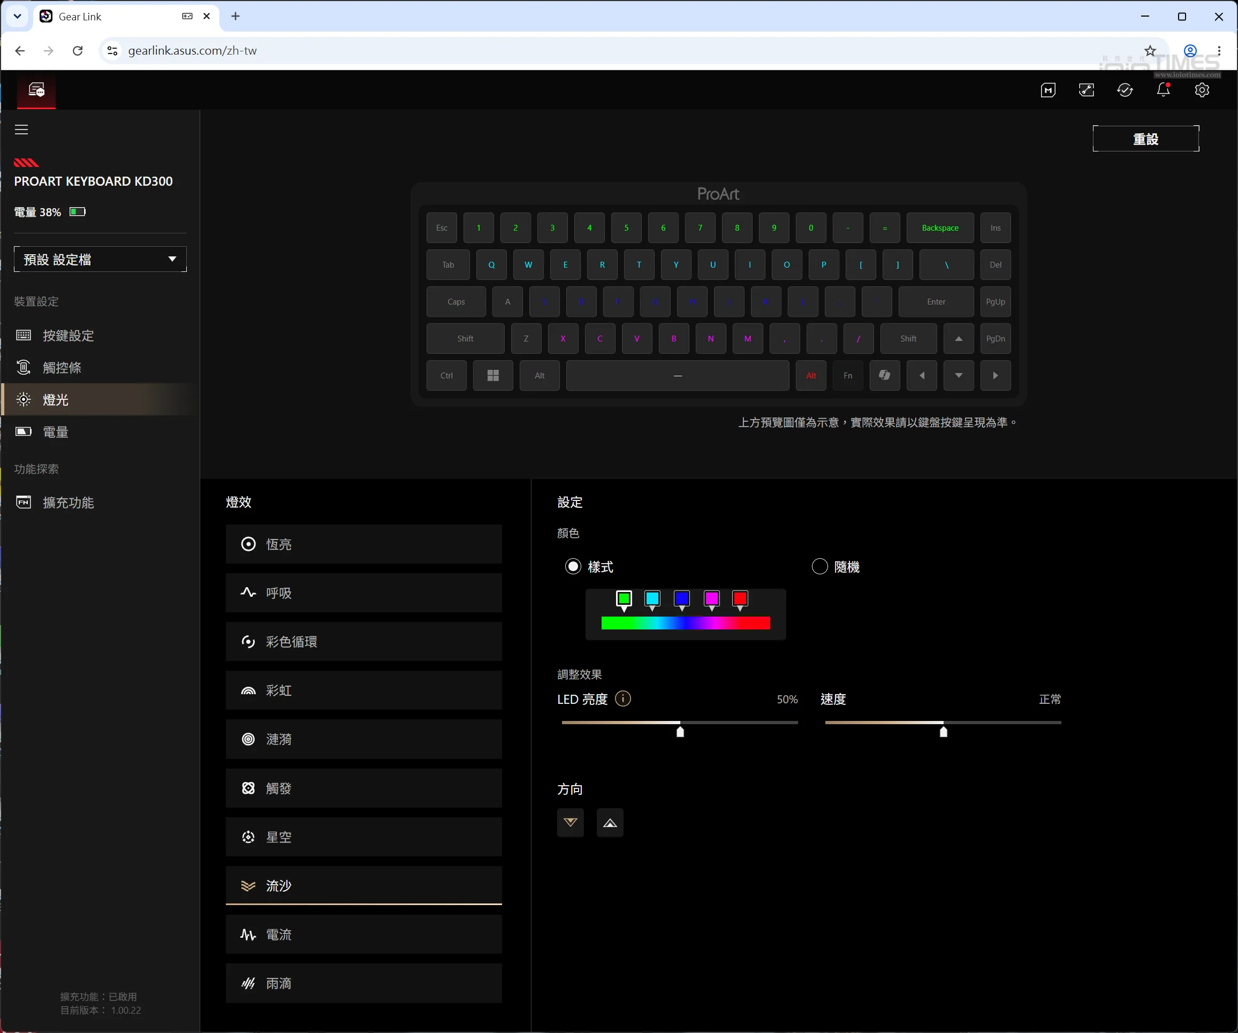Bookmark this page with the star icon

pyautogui.click(x=1150, y=51)
